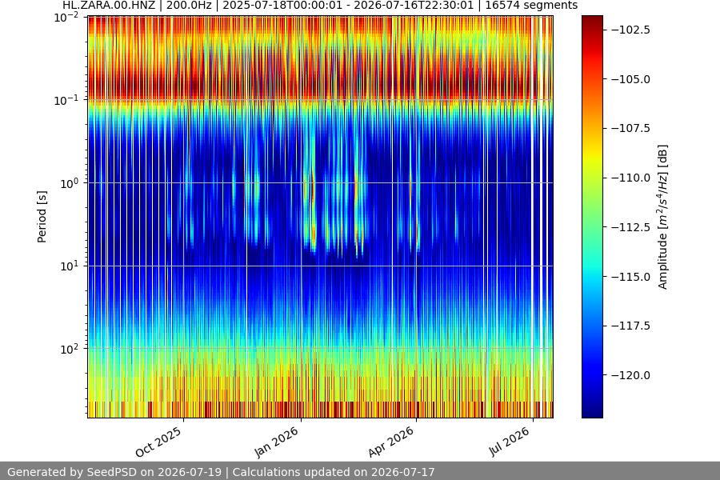Click the 'Amplitude [m²/s⁴/Hz] [dB]' colorbar label
720x480 pixels.
click(x=662, y=217)
